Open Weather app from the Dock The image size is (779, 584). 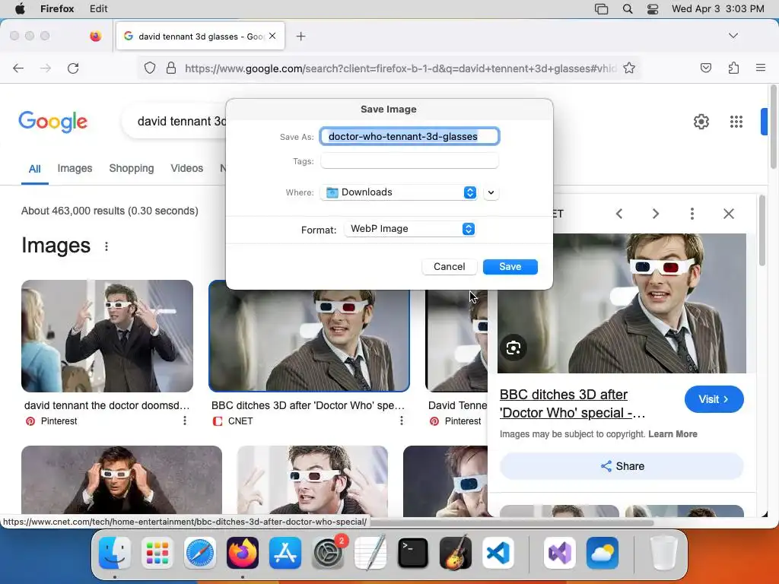point(603,553)
